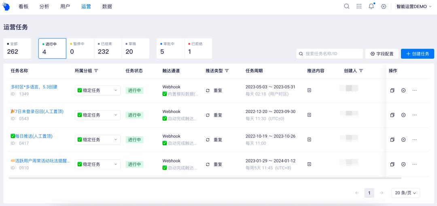
Task: Focus the 搜索任务名称/ID search field
Action: 329,54
